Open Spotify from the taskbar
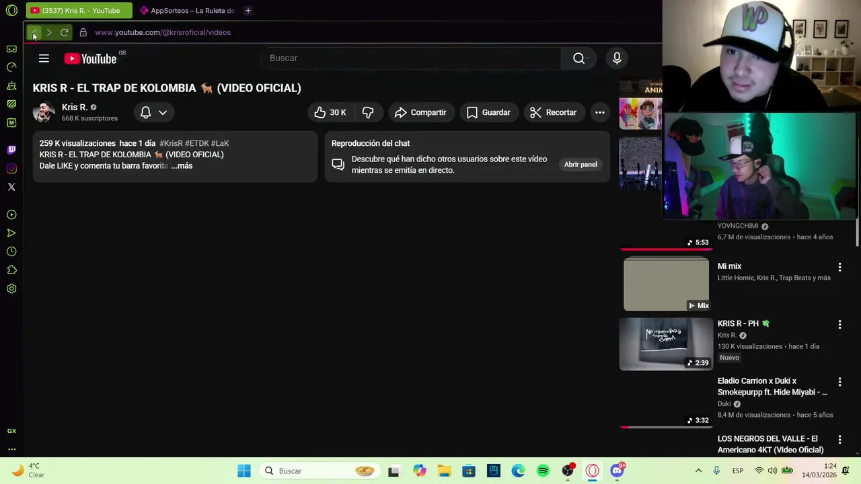The width and height of the screenshot is (861, 484). click(543, 471)
